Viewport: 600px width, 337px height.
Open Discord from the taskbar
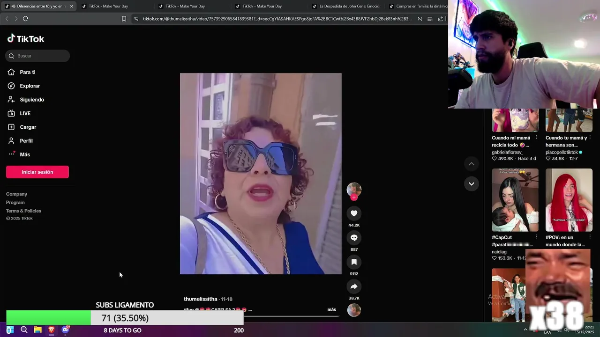coord(65,330)
